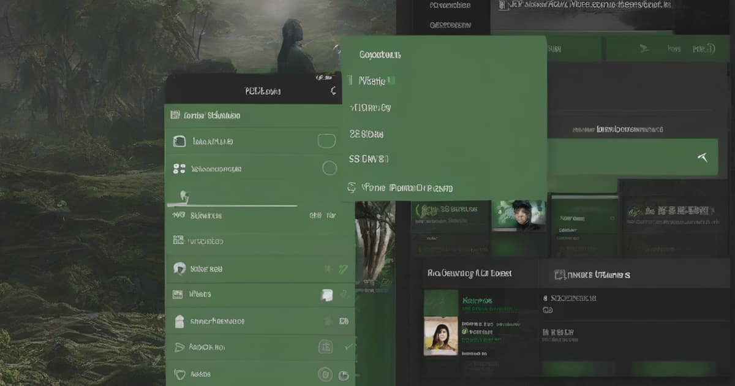735x386 pixels.
Task: Toggle the rounded switch in the second sidebar row
Action: (x=326, y=141)
